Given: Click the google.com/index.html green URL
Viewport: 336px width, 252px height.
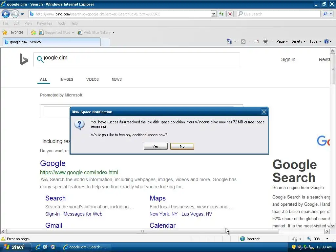Looking at the screenshot, I should point(79,173).
